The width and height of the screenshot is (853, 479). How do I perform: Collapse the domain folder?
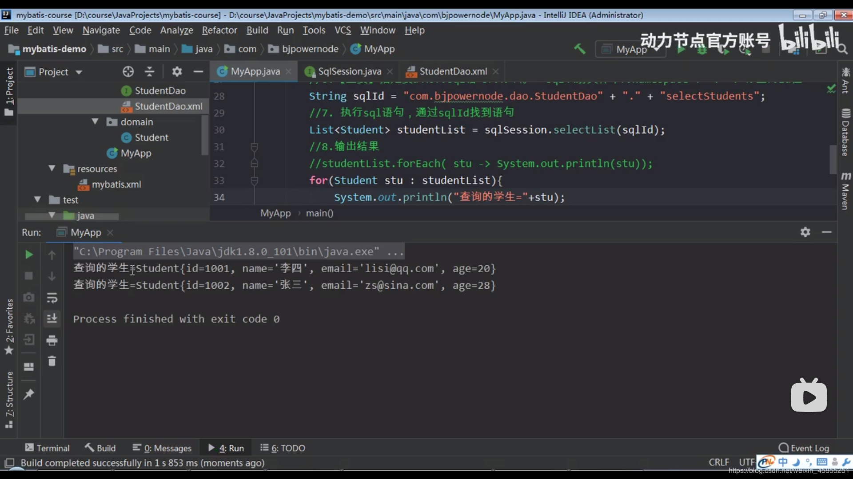[95, 122]
